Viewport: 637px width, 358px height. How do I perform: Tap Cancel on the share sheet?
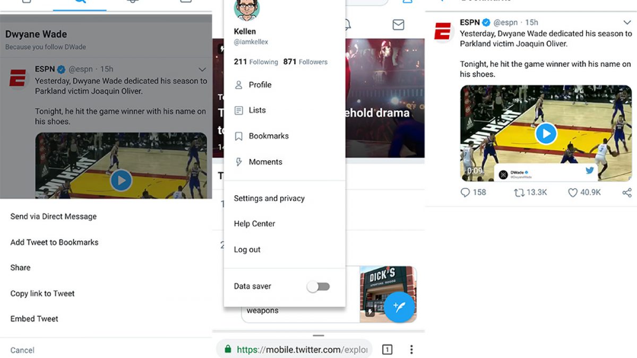[x=22, y=350]
